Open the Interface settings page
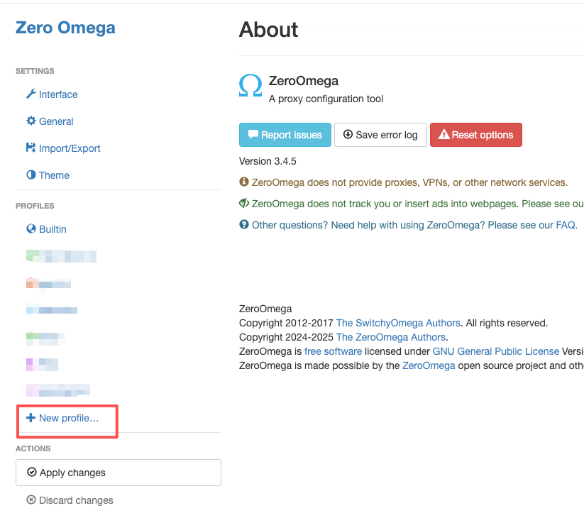584x518 pixels. pos(58,94)
